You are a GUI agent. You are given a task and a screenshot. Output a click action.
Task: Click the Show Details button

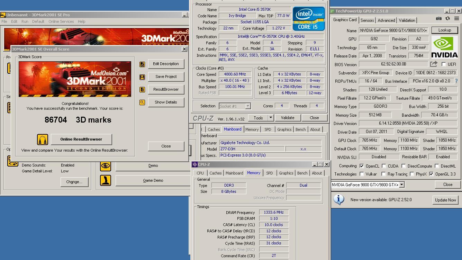click(x=166, y=102)
